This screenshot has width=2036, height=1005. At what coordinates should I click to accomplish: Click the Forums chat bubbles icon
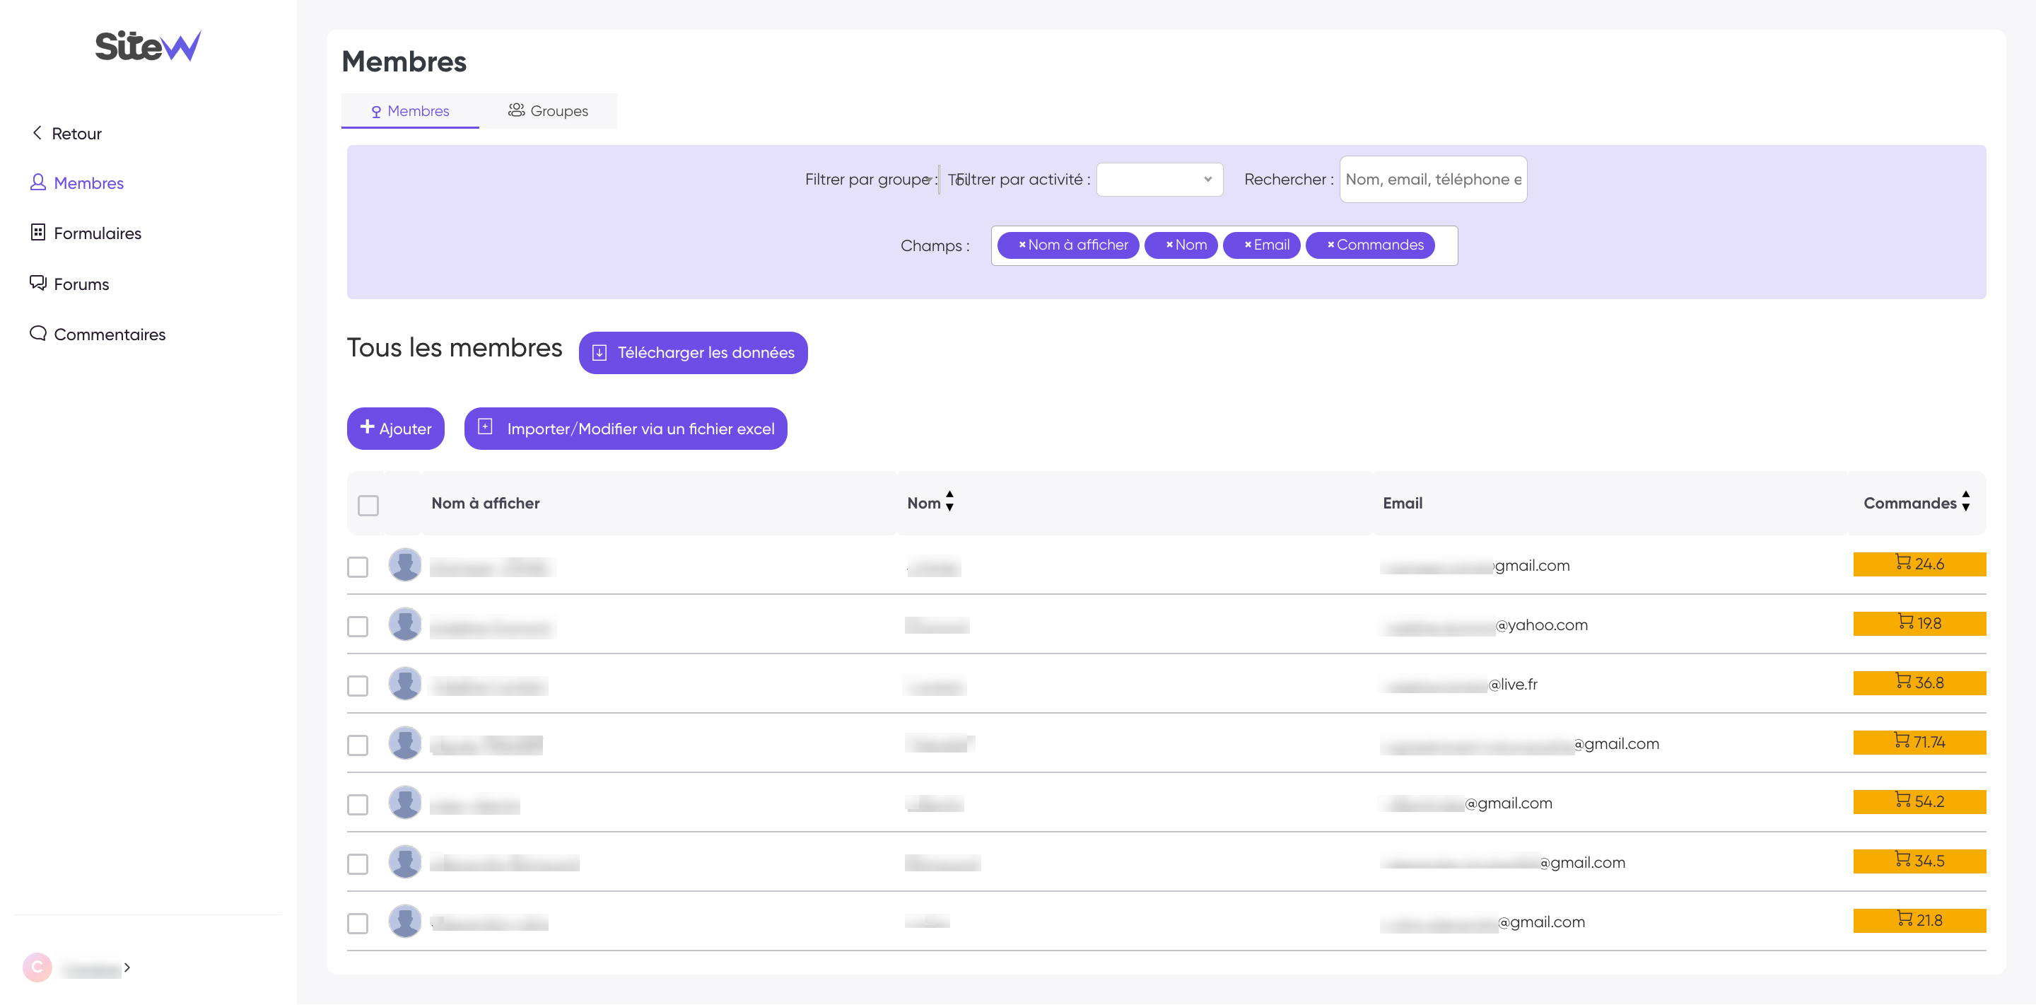[37, 283]
